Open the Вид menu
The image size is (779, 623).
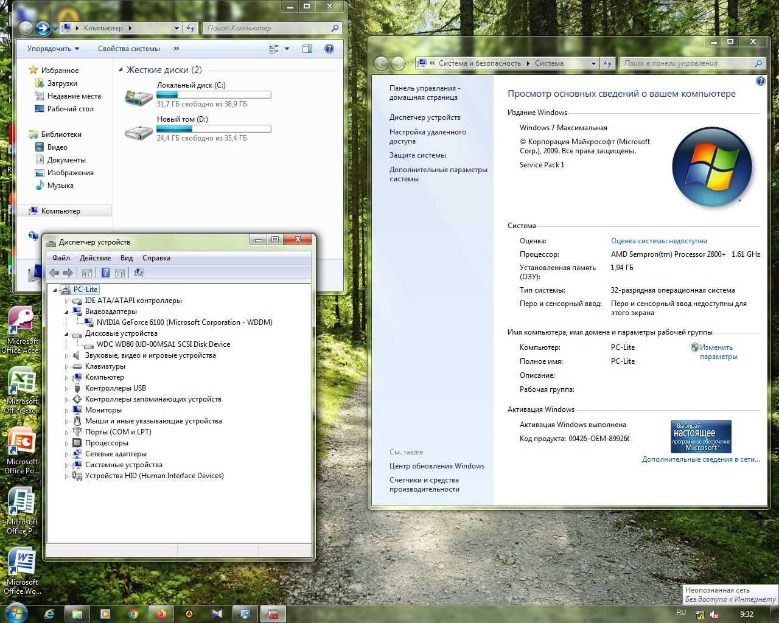(x=127, y=258)
